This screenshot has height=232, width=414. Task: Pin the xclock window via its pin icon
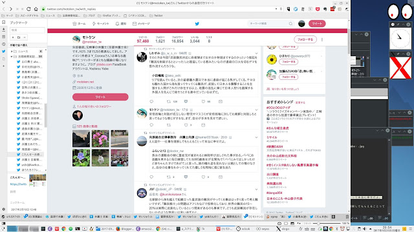point(398,24)
